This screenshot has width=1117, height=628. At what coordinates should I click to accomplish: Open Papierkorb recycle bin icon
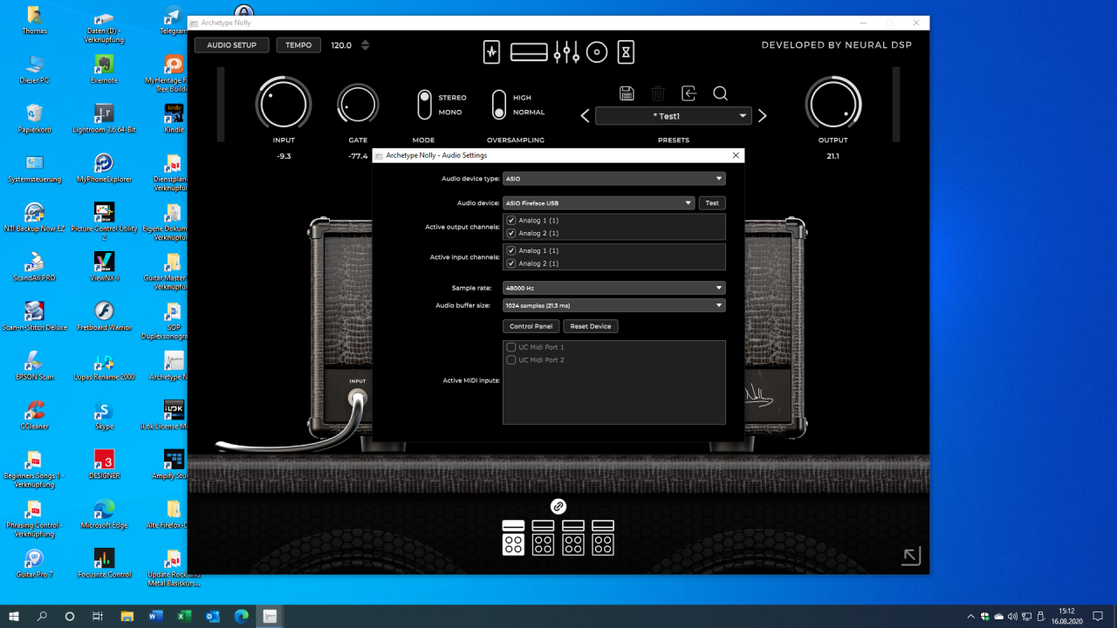pos(34,118)
